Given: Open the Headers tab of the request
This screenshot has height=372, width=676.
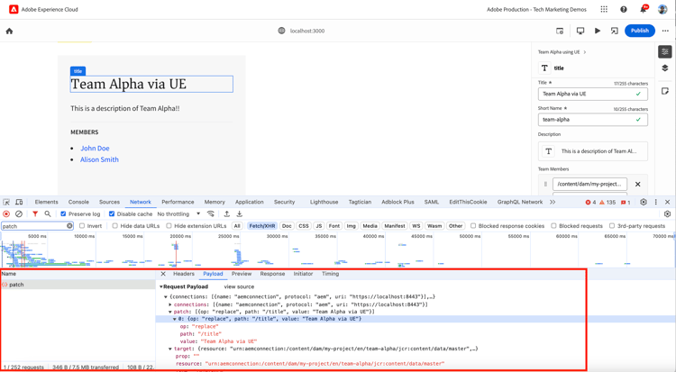Looking at the screenshot, I should [184, 274].
